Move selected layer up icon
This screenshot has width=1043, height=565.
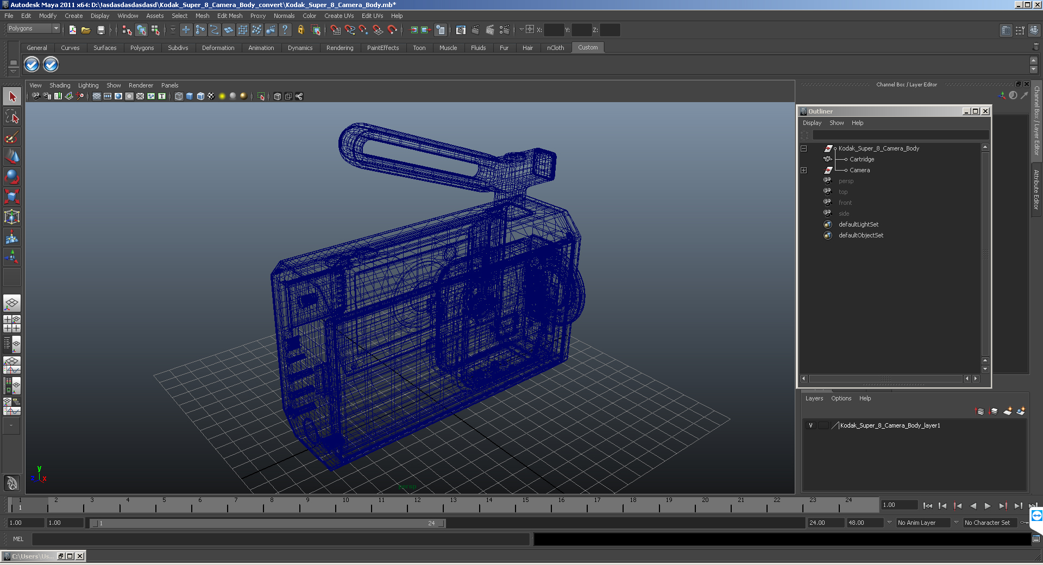[x=980, y=411]
